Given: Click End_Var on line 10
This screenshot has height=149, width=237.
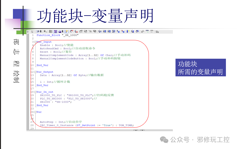Looking at the screenshot, I should pyautogui.click(x=42, y=65).
